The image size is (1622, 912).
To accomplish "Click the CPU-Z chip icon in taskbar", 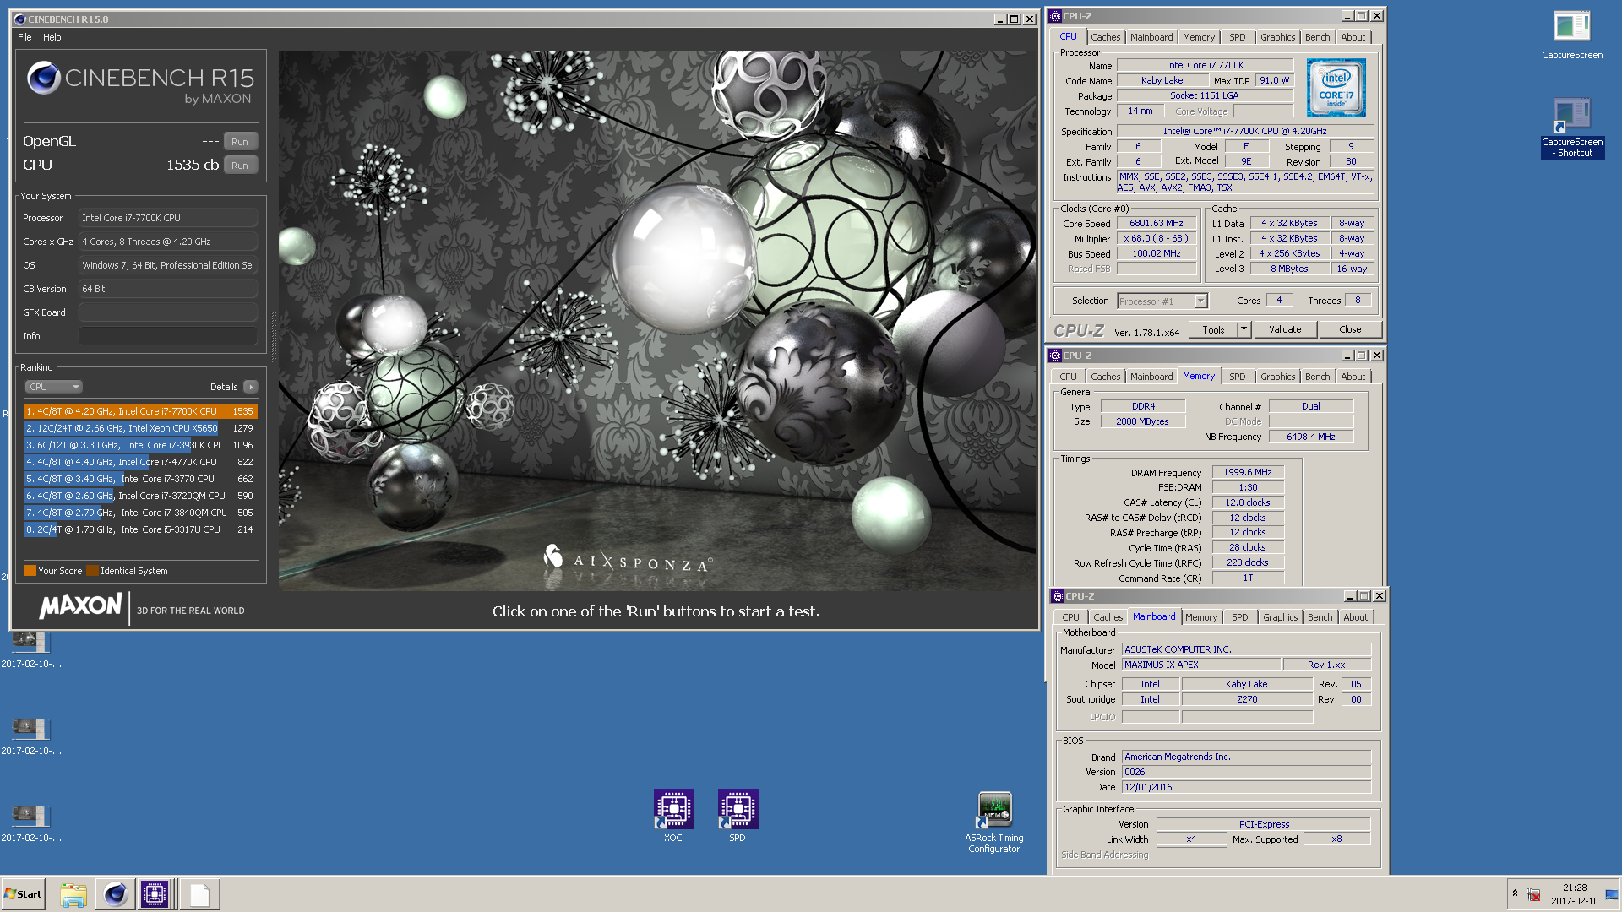I will coord(155,894).
